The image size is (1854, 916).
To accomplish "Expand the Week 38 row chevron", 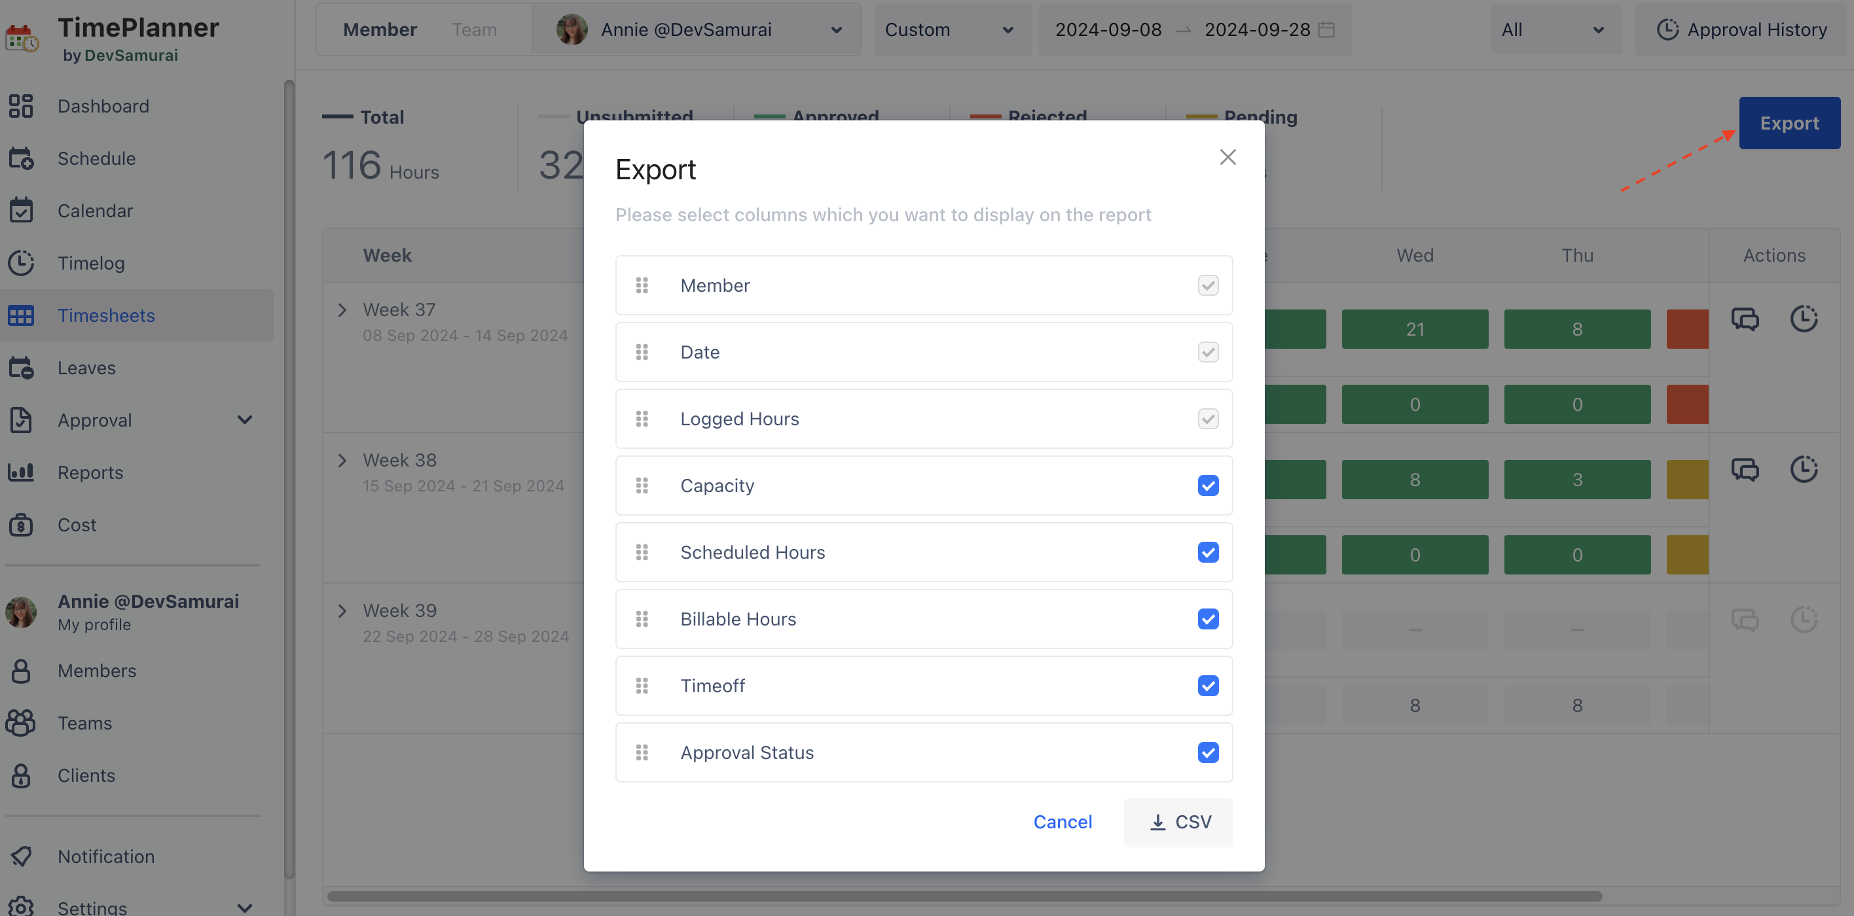I will coord(342,461).
